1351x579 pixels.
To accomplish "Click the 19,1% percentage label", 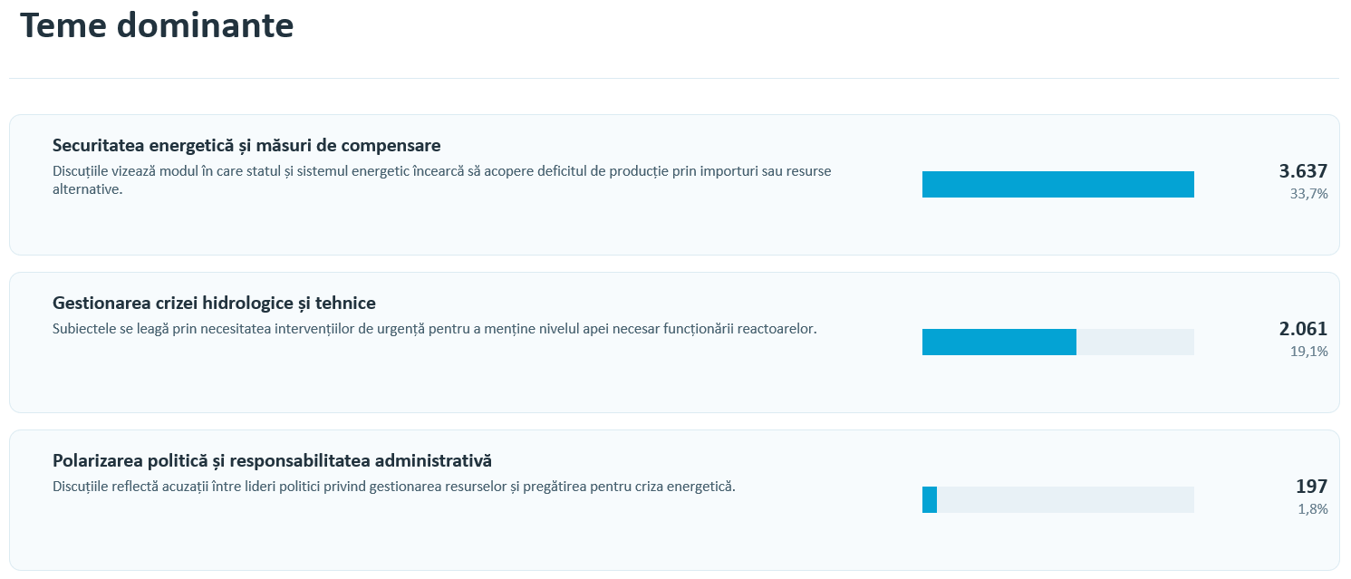I will click(x=1309, y=351).
